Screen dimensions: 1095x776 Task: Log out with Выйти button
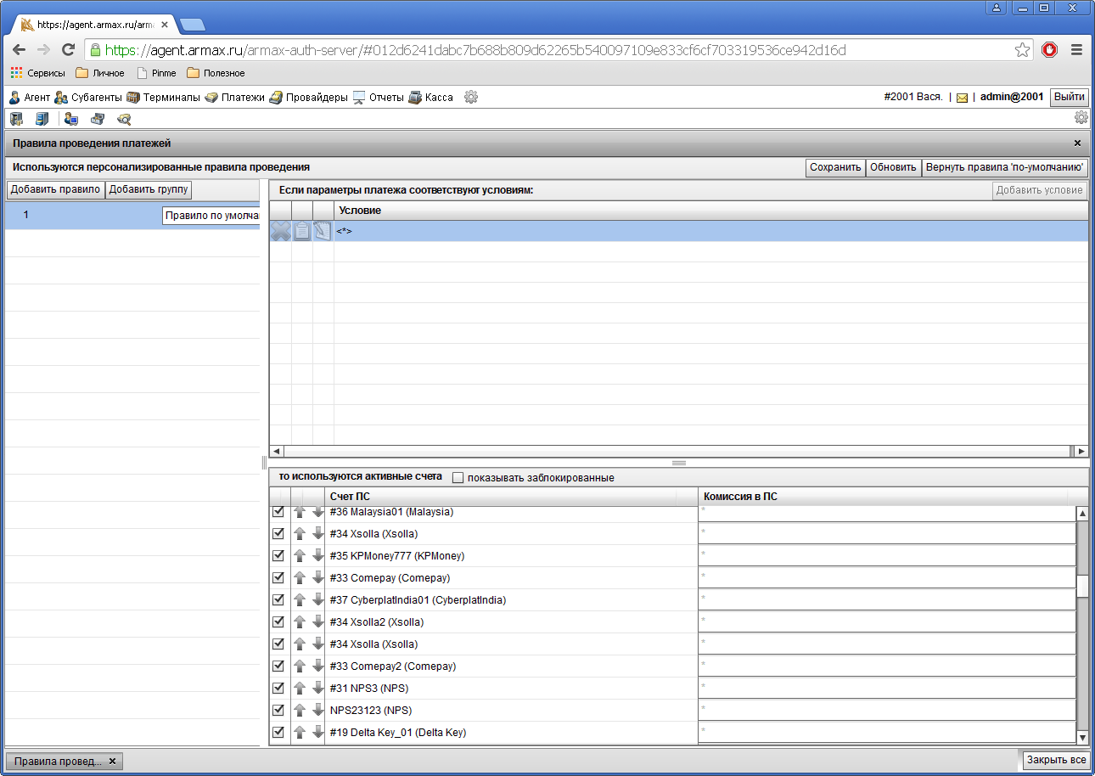(1070, 97)
